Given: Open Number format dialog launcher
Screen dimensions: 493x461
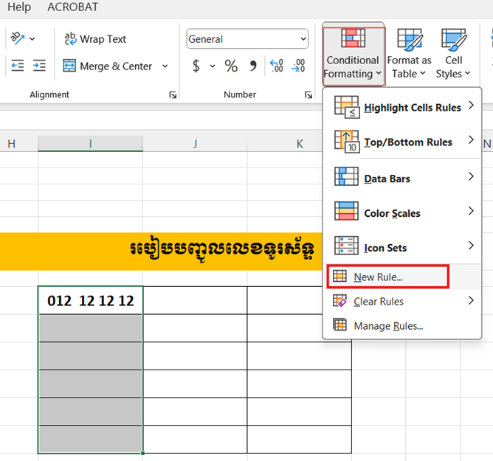Looking at the screenshot, I should point(308,94).
